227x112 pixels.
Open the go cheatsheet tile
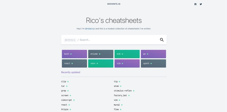coord(154,54)
